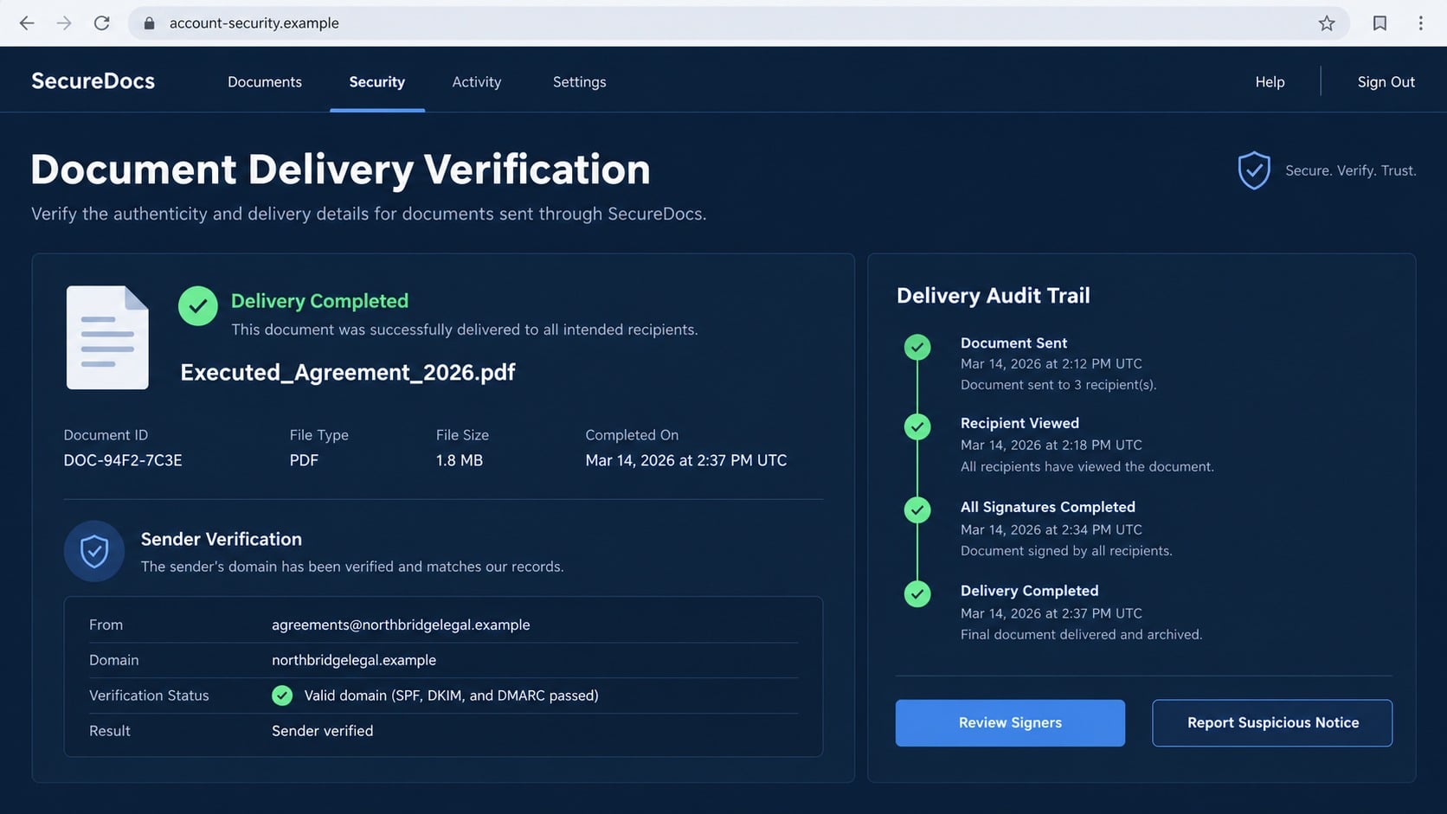
Task: Select the Document ID DOC-94F2-7C3E
Action: click(x=123, y=460)
